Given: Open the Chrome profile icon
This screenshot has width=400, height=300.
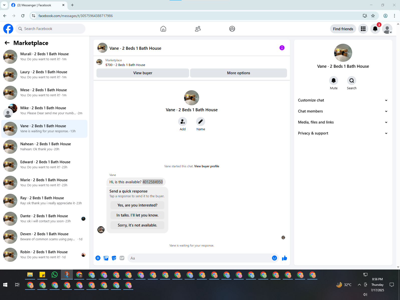Looking at the screenshot, I should [385, 16].
